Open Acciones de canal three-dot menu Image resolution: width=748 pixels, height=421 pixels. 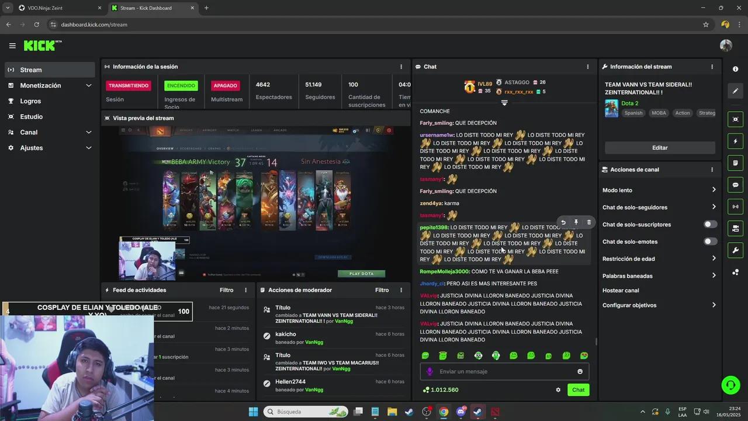point(712,170)
